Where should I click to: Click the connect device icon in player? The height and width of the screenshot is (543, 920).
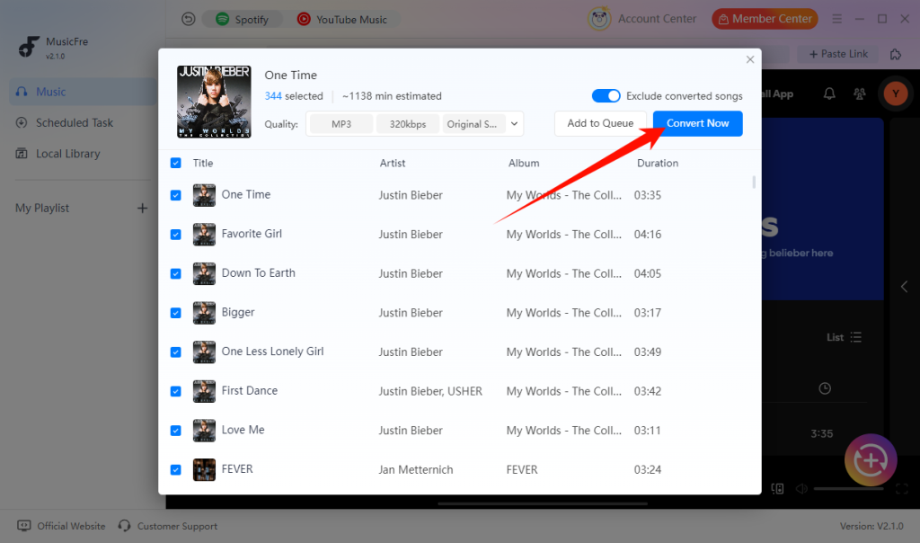click(x=777, y=489)
